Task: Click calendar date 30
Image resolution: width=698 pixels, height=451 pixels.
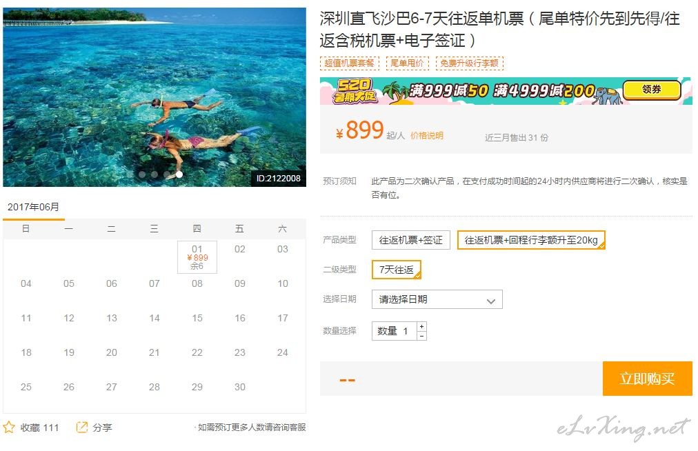Action: [x=240, y=388]
